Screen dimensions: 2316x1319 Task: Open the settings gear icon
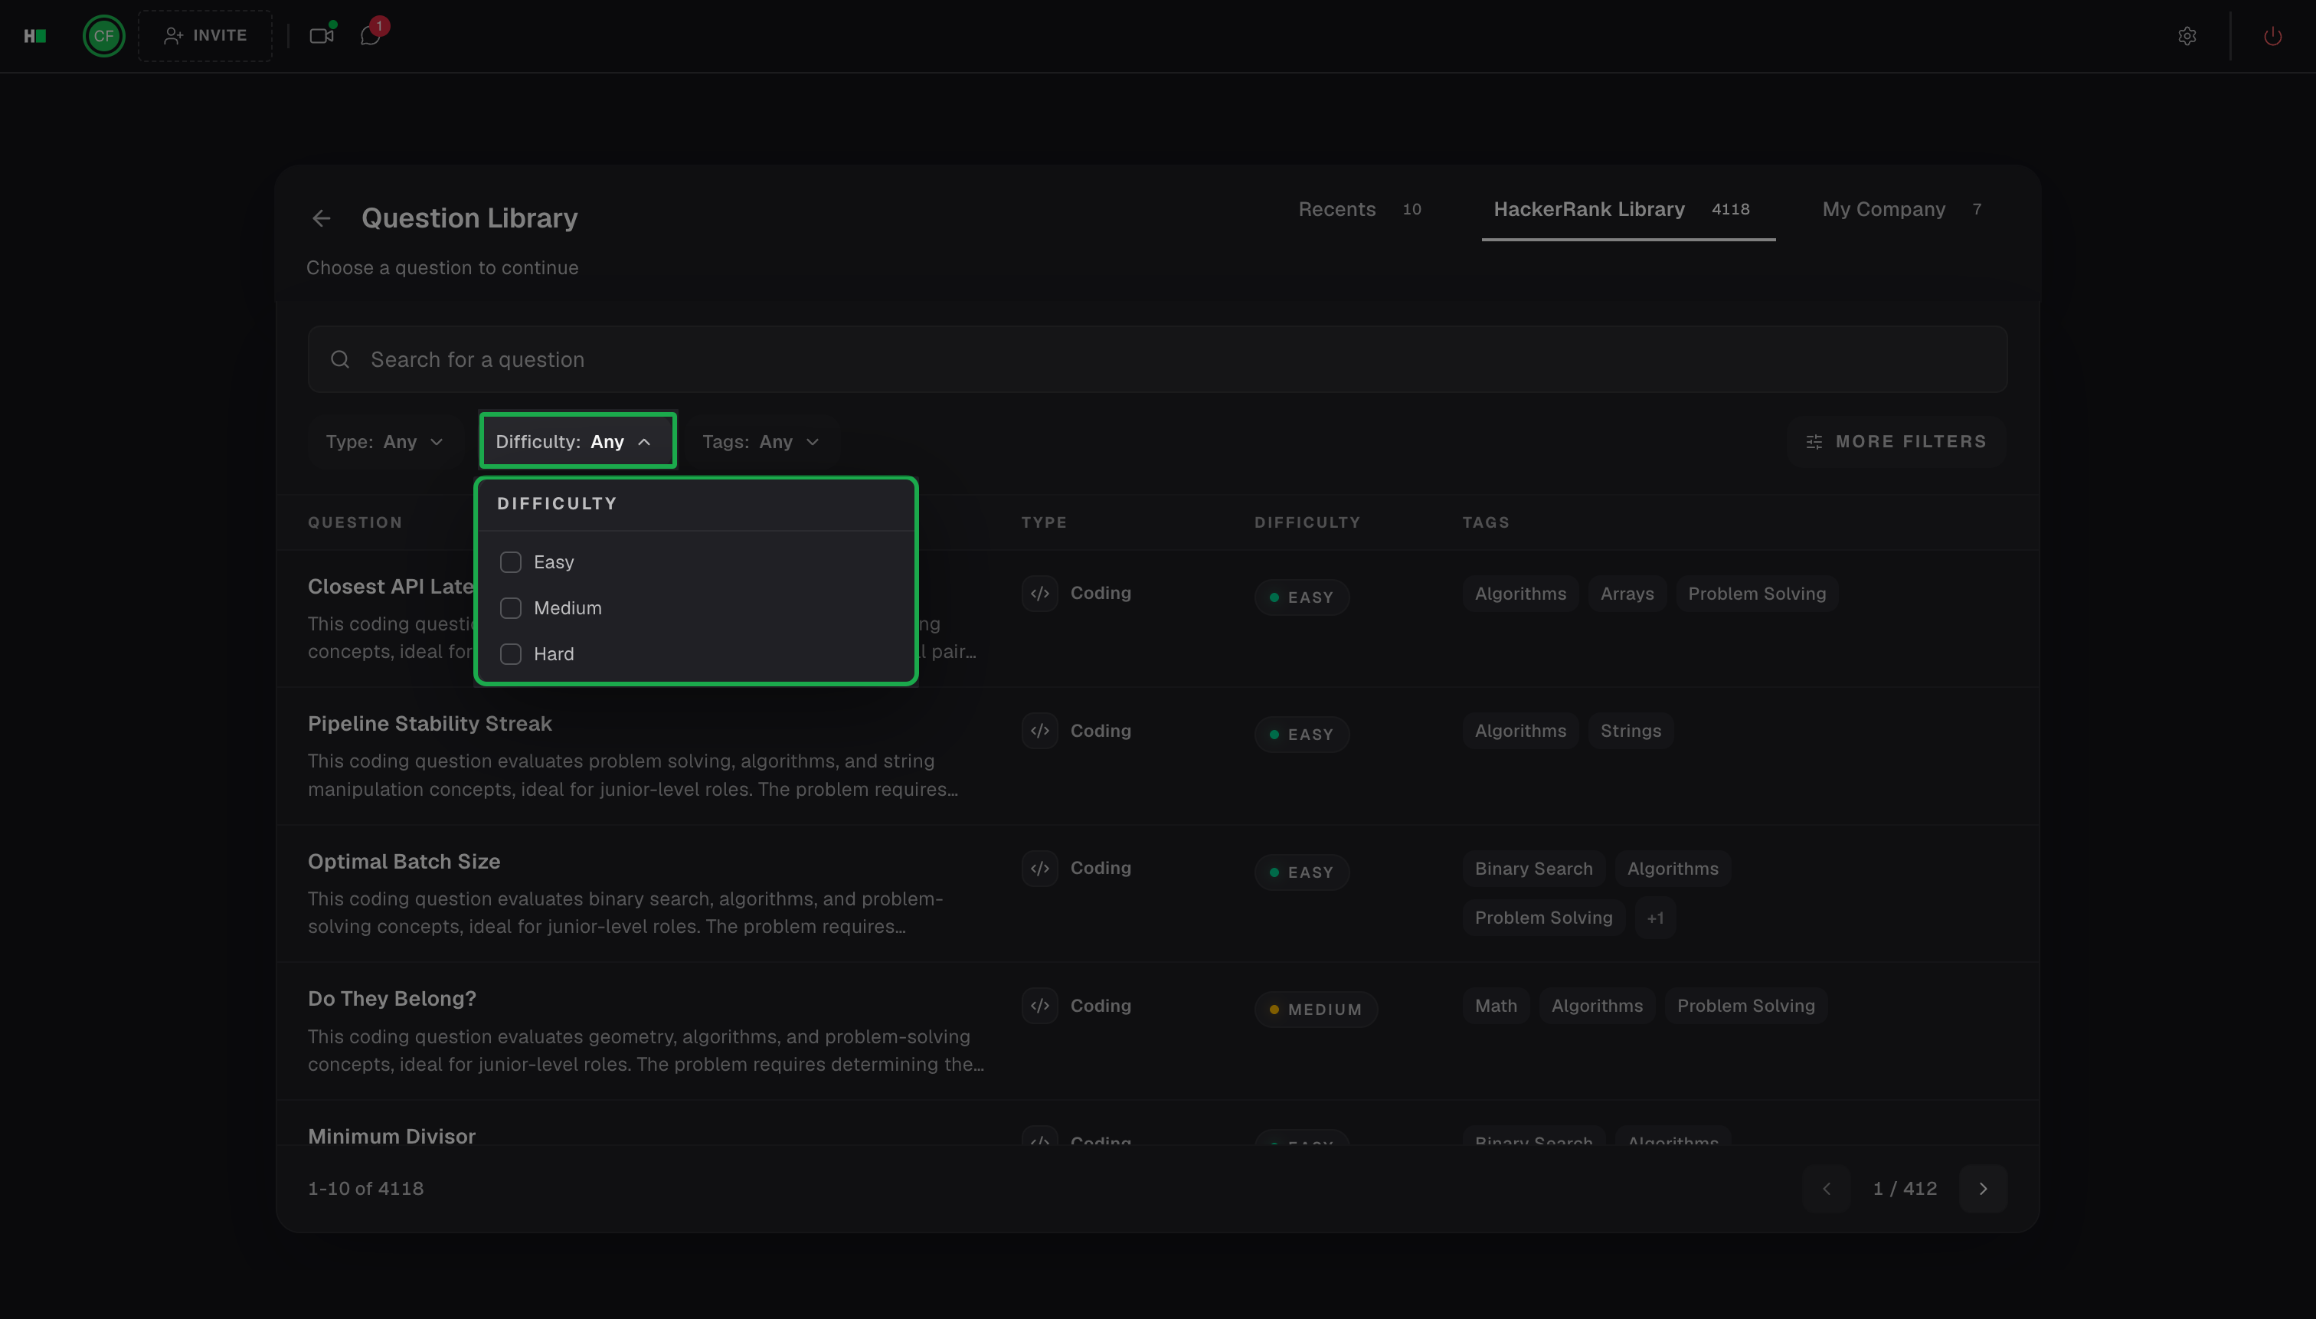point(2187,36)
